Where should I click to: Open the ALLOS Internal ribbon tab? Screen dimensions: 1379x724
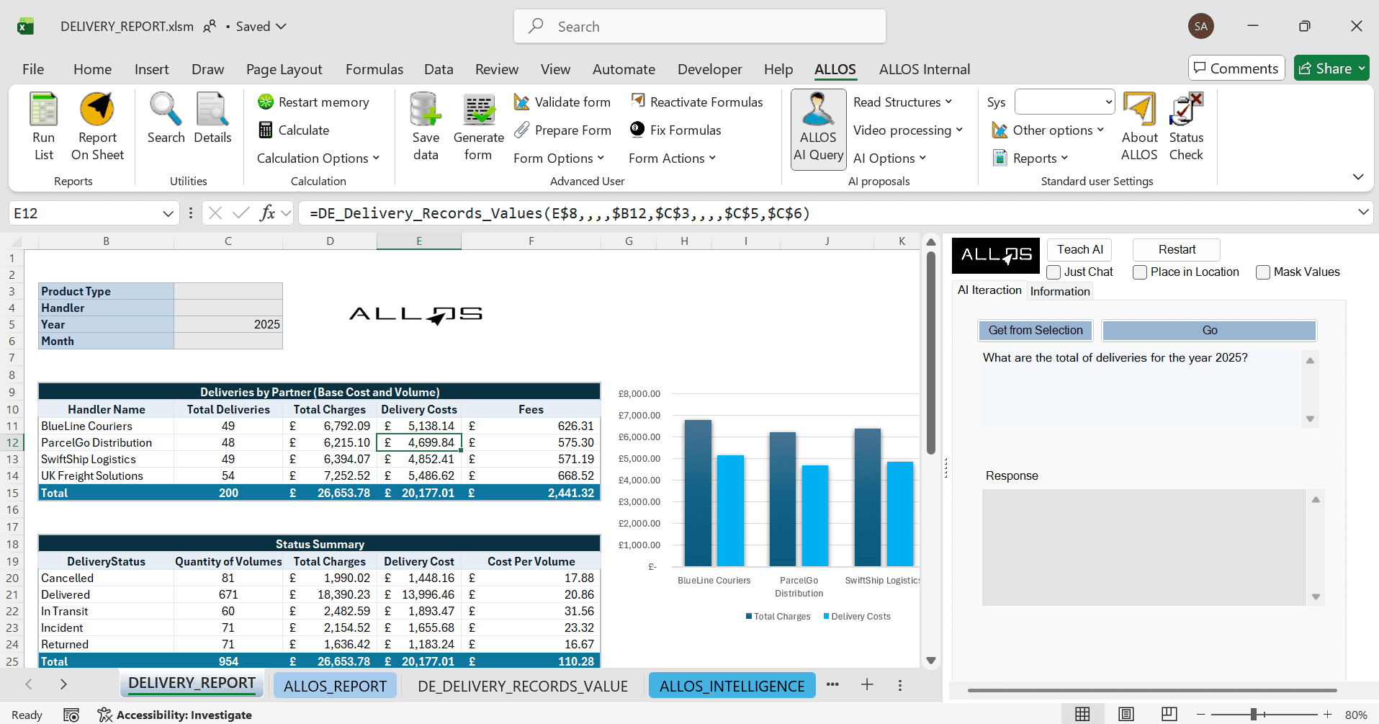pos(925,69)
